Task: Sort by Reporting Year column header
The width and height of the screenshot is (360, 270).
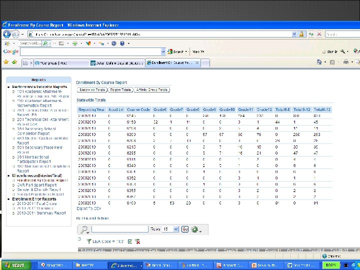Action: (91, 109)
